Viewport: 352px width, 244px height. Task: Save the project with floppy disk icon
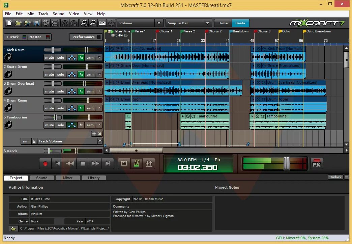37,23
